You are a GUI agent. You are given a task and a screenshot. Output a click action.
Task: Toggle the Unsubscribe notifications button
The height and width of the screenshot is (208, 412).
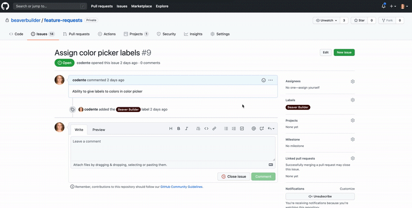tap(320, 196)
